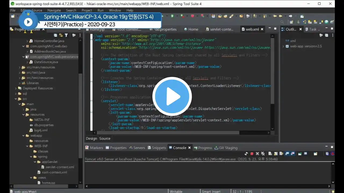The image size is (344, 193).
Task: Open the File menu
Action: 13,10
